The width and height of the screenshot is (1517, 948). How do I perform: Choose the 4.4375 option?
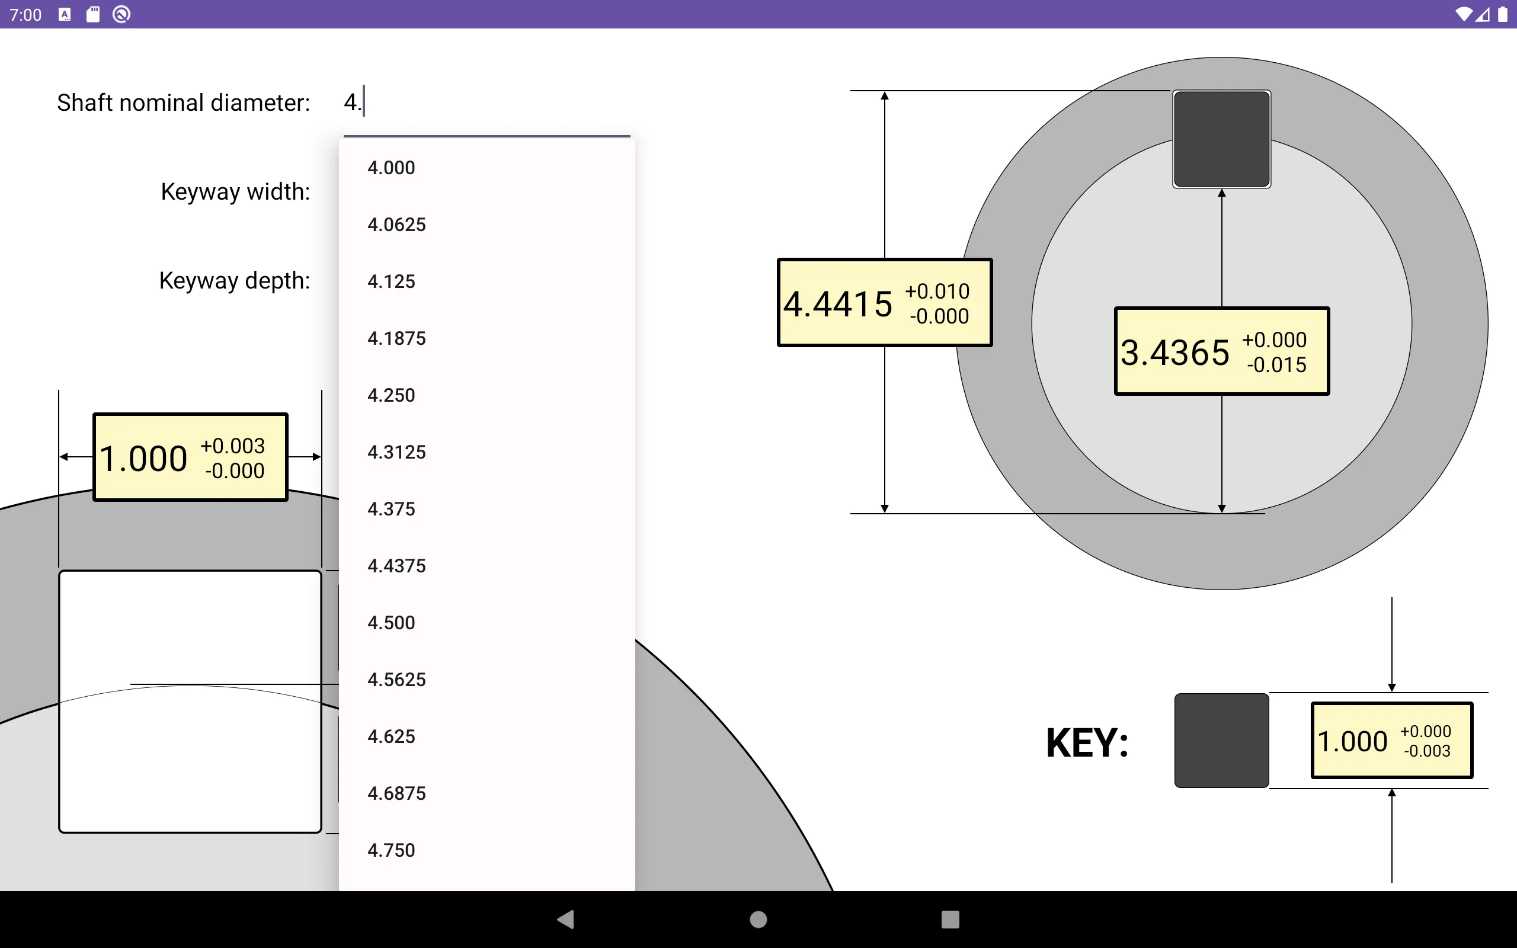pyautogui.click(x=487, y=566)
